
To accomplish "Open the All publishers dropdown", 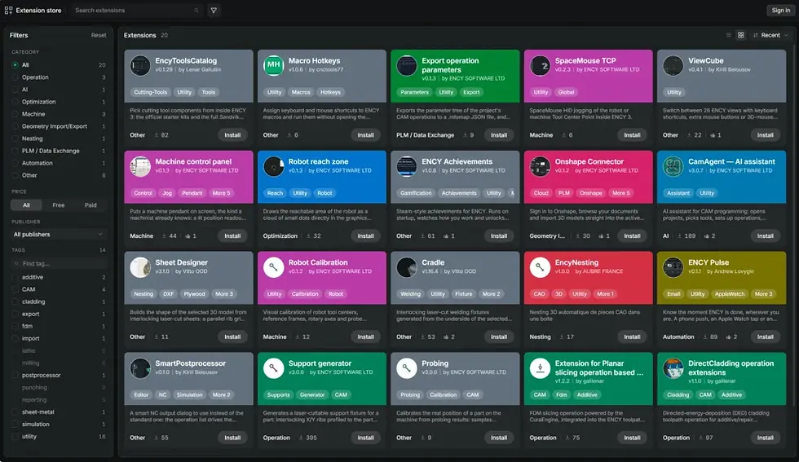I will coord(59,235).
